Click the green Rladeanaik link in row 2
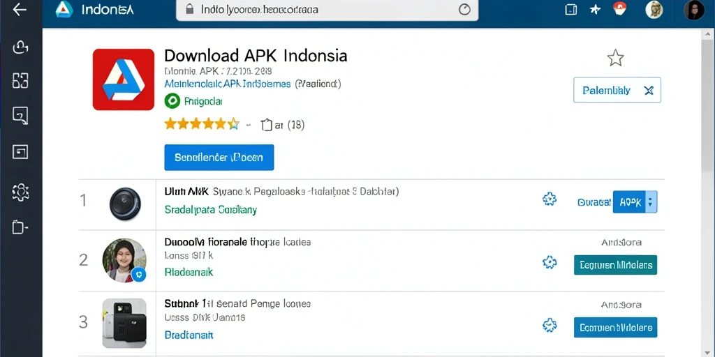 189,273
